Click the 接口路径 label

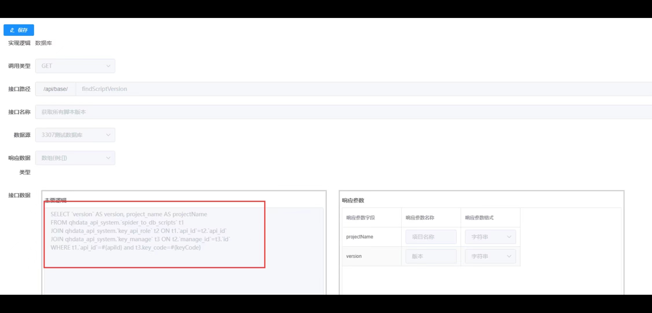click(19, 89)
